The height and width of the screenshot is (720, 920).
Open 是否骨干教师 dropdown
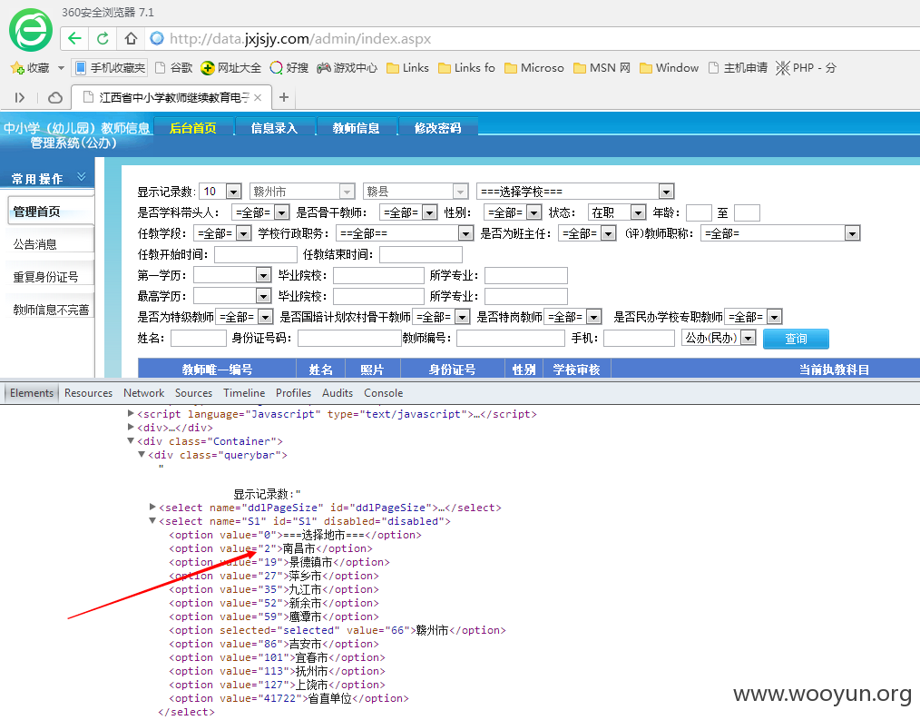pyautogui.click(x=408, y=212)
